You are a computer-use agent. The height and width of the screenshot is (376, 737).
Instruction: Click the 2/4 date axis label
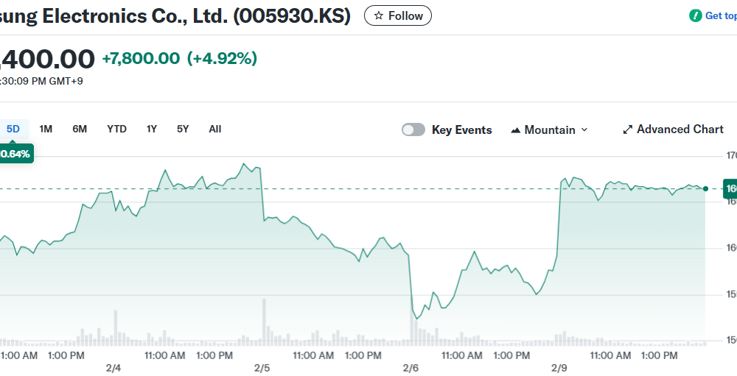coord(113,368)
